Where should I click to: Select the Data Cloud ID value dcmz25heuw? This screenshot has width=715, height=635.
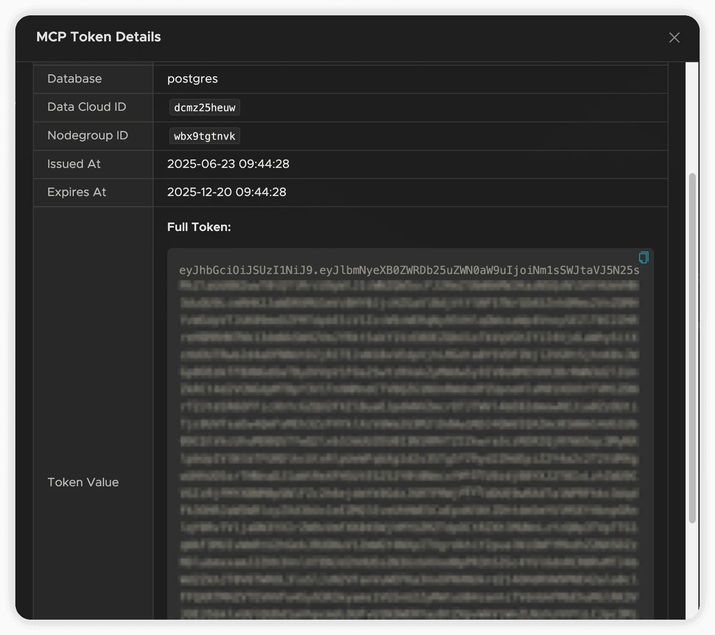(204, 108)
